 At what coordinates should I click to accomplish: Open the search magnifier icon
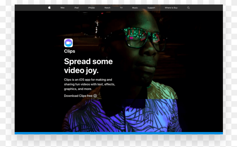click(188, 8)
